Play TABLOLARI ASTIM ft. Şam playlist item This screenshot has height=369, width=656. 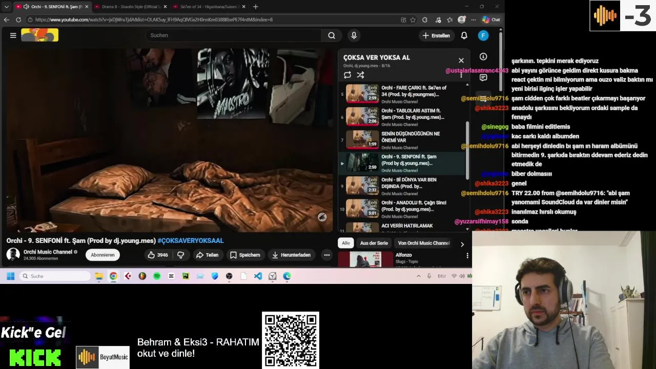[402, 117]
